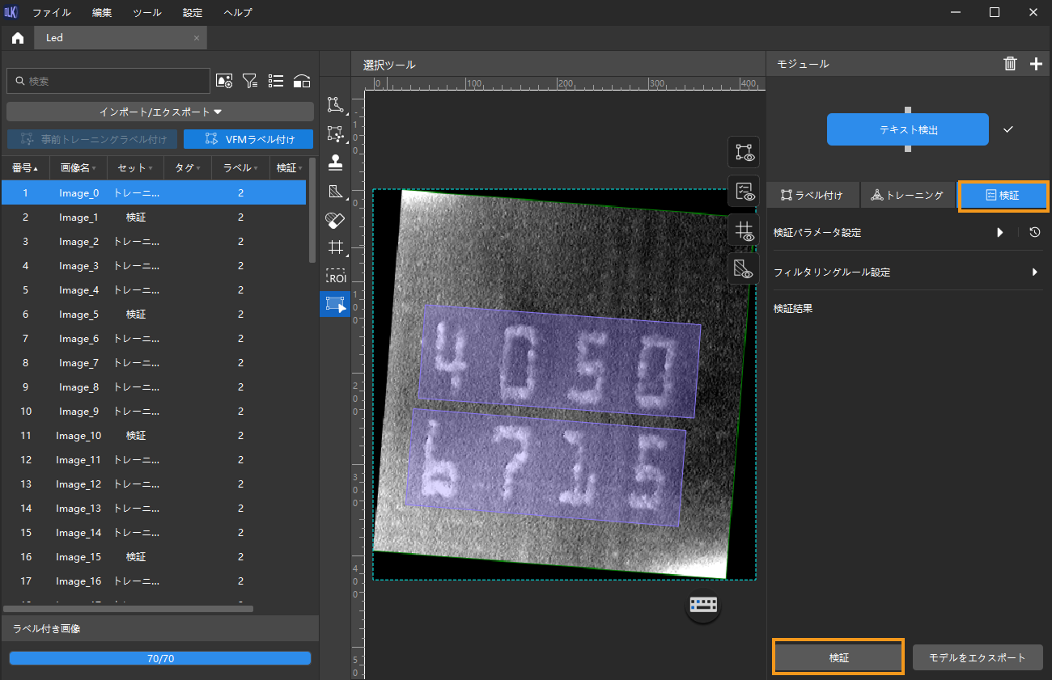Viewport: 1052px width, 680px height.
Task: Switch to ラベル付け tab
Action: pyautogui.click(x=812, y=195)
